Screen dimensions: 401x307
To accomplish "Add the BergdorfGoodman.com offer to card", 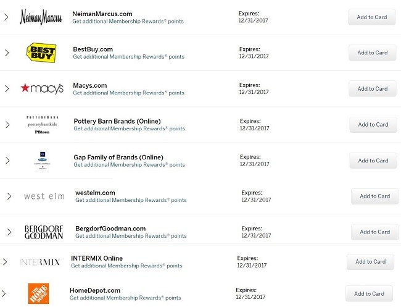I will (x=375, y=232).
